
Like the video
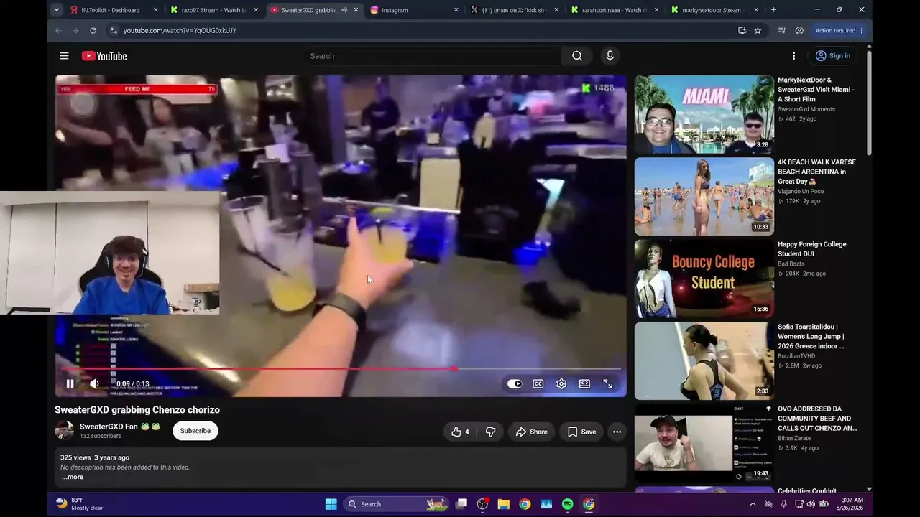[460, 432]
